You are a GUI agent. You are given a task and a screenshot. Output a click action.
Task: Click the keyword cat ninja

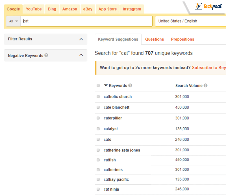111,190
